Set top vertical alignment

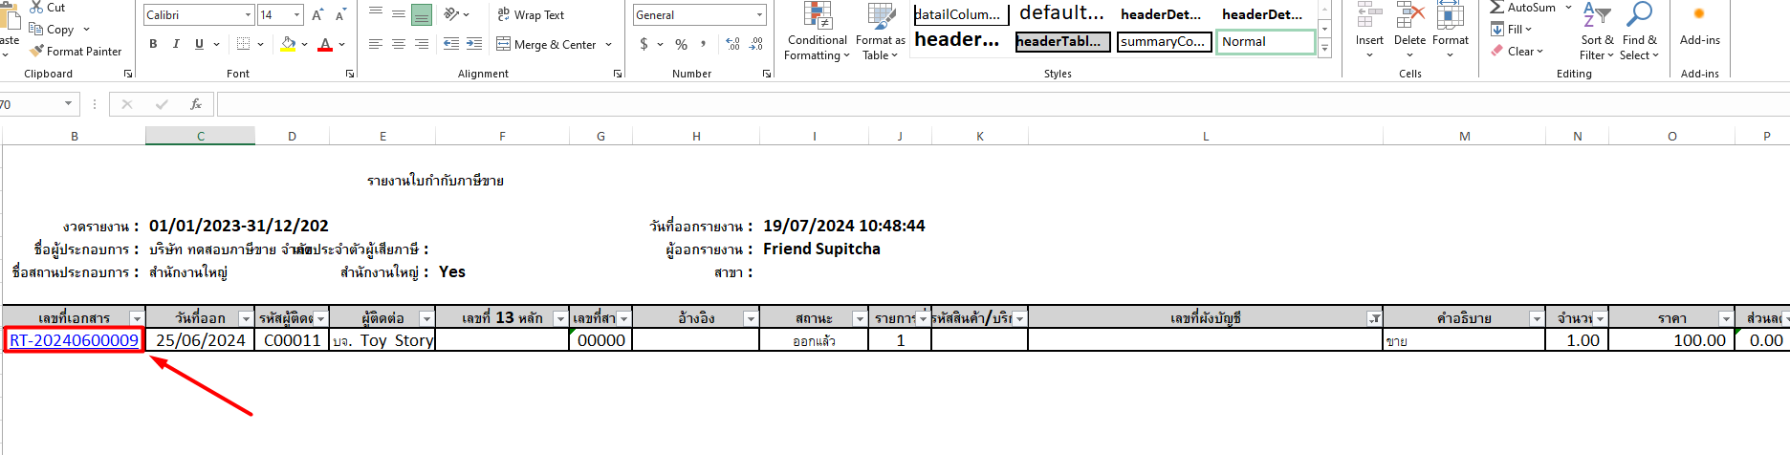(x=376, y=14)
